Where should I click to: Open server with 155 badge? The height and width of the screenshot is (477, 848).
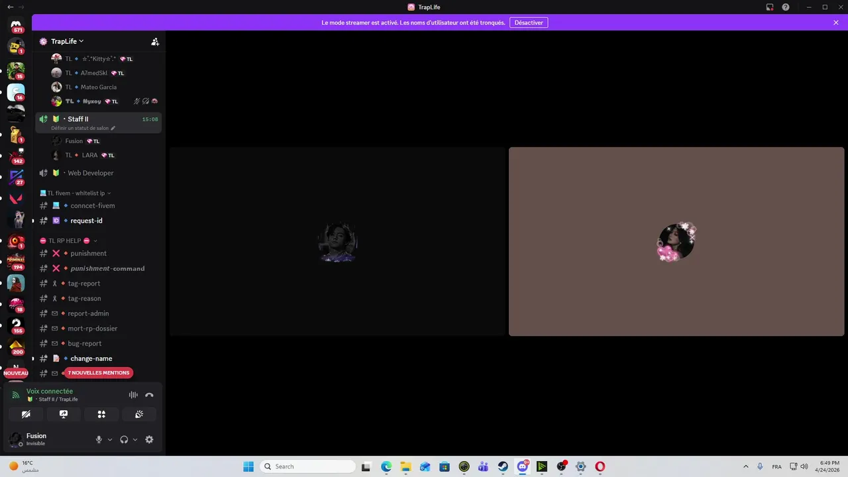pyautogui.click(x=16, y=325)
